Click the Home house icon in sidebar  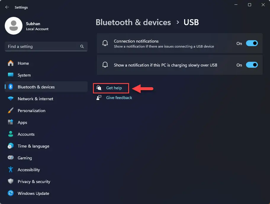tap(11, 63)
